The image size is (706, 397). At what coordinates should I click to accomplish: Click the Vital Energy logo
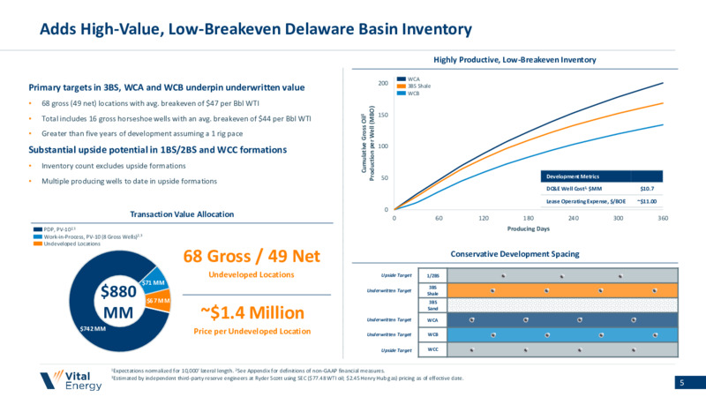tap(71, 380)
